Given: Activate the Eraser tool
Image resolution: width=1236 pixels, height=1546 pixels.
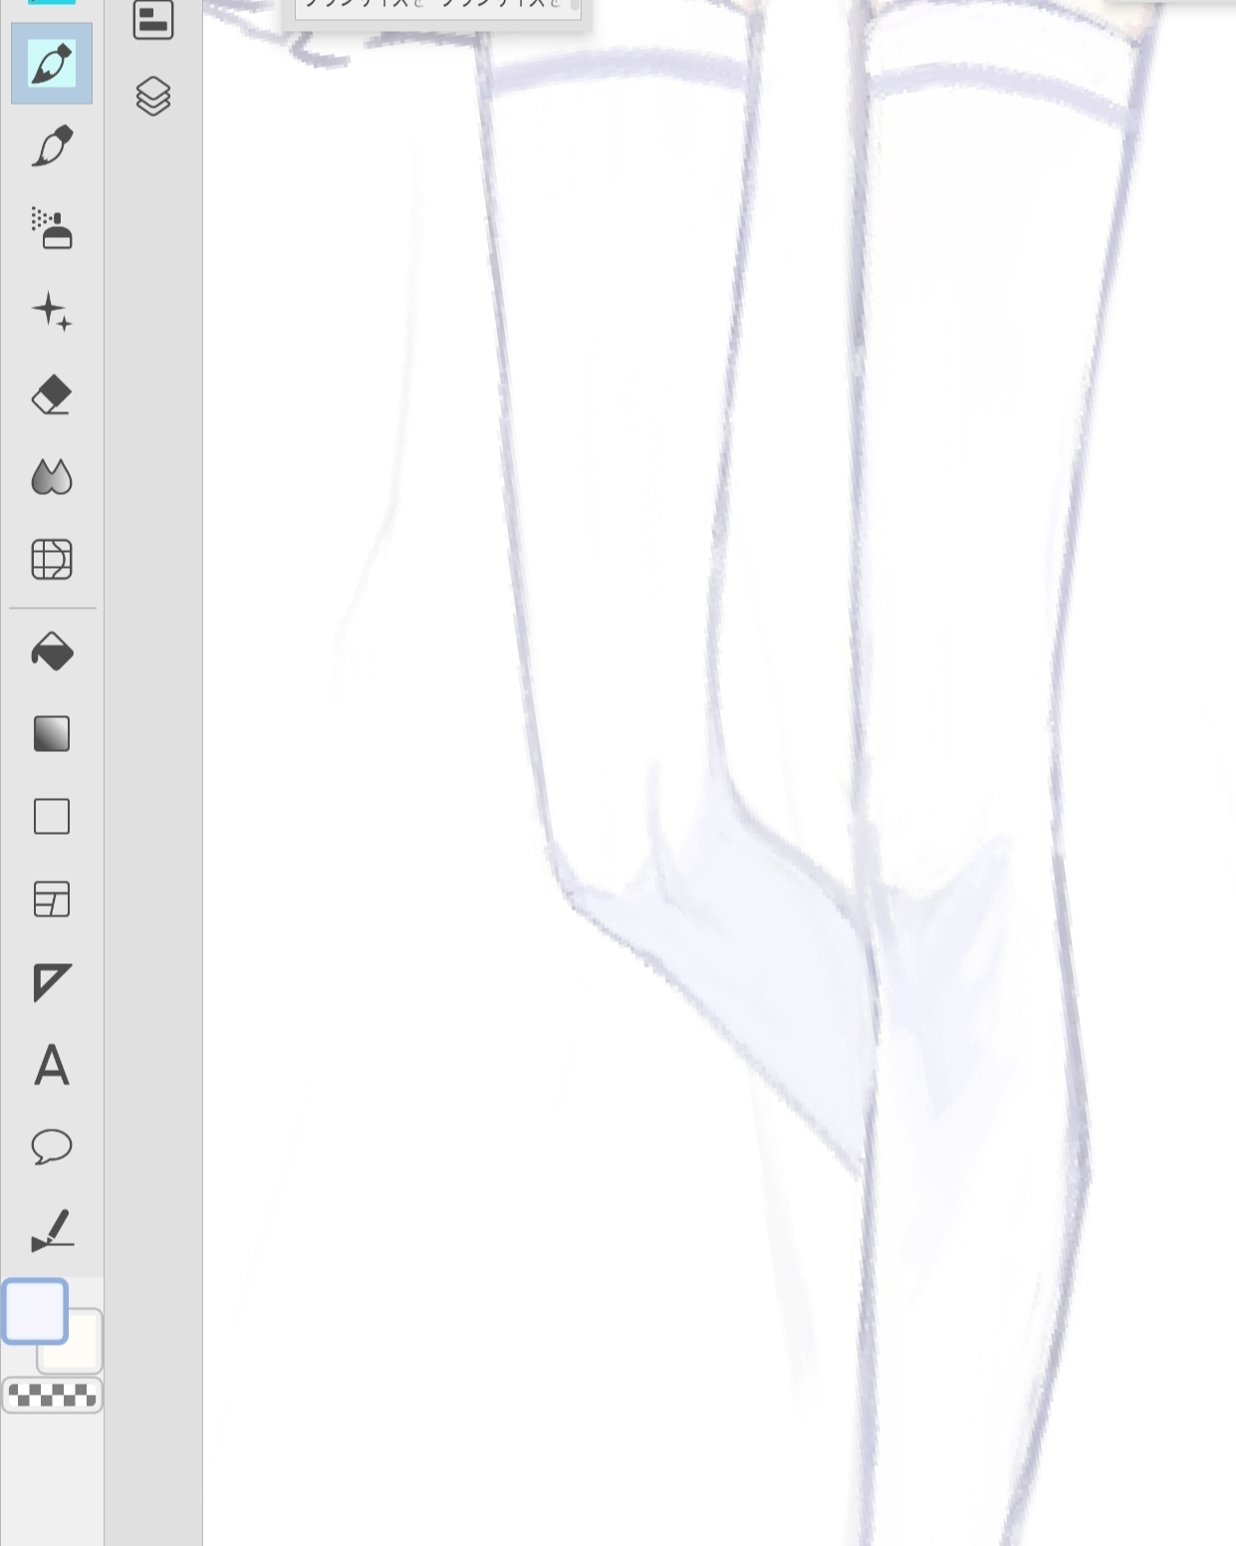Looking at the screenshot, I should (52, 394).
